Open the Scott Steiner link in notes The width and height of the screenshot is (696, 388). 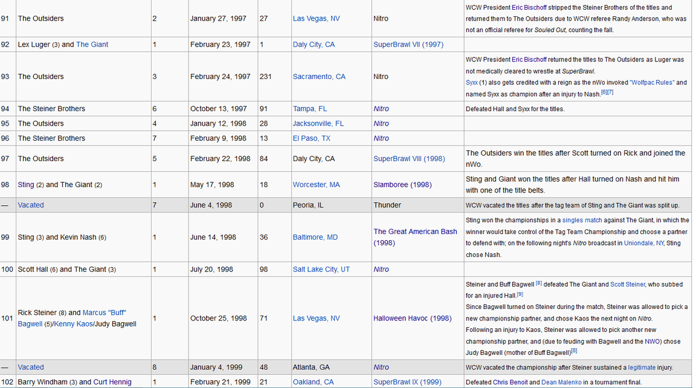tap(627, 285)
